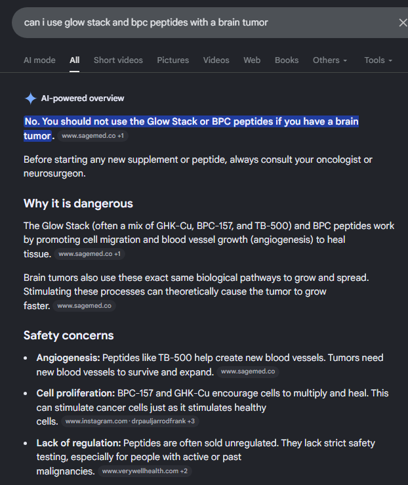The image size is (408, 485).
Task: Select the All results tab
Action: pos(75,60)
